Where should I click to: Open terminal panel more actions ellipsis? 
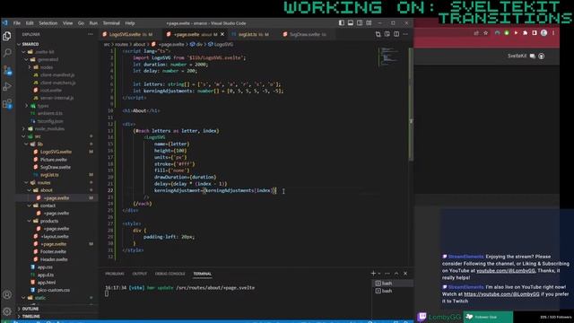pos(387,273)
